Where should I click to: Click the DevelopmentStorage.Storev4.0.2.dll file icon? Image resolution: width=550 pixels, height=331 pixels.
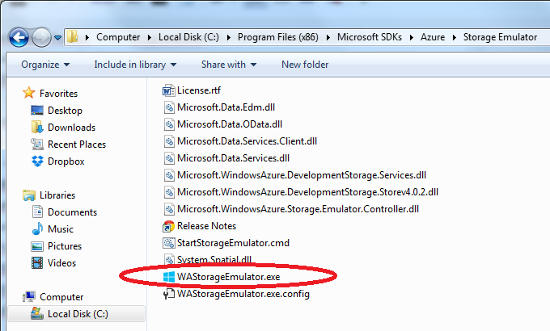(169, 192)
